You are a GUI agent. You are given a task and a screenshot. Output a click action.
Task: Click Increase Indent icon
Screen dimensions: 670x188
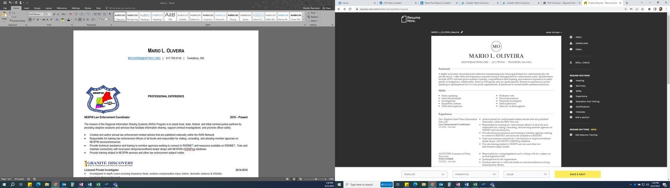click(99, 14)
